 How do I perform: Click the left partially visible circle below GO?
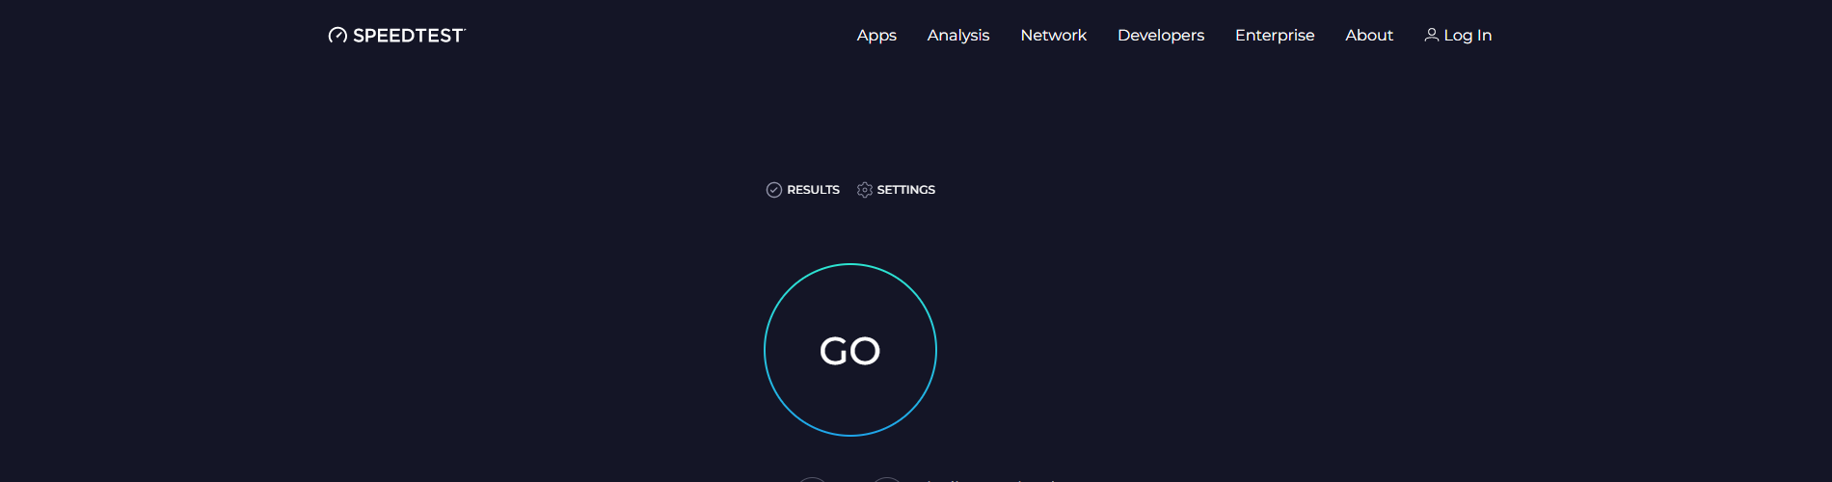pyautogui.click(x=812, y=479)
